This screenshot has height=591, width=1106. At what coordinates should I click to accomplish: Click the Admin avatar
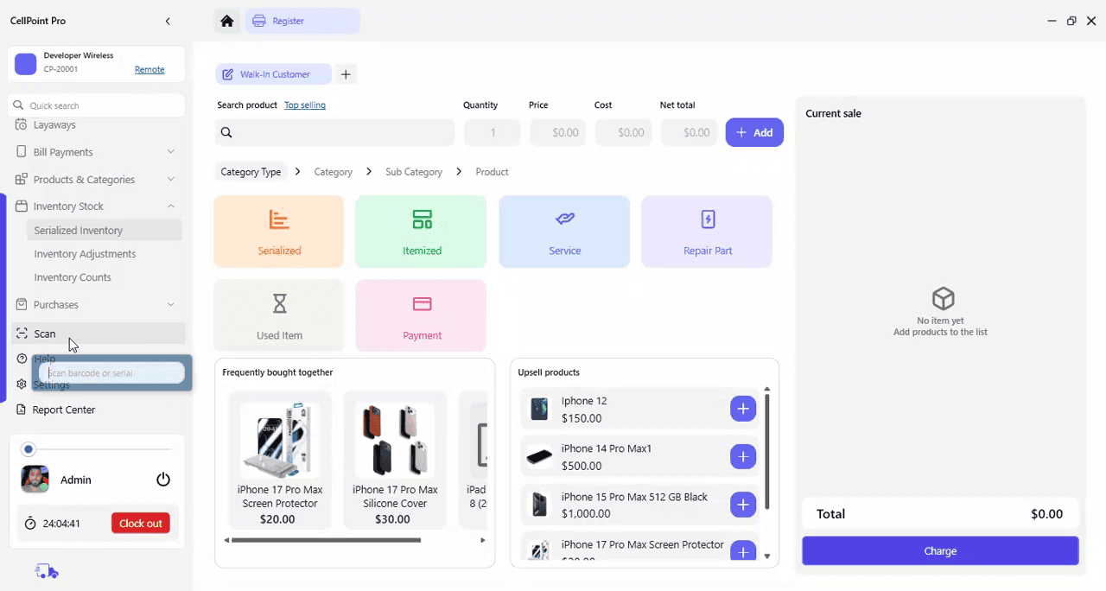(x=35, y=480)
